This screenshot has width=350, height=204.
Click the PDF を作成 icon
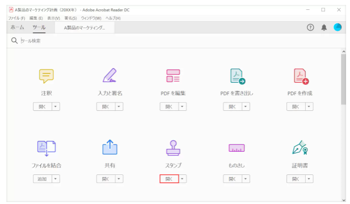[x=300, y=76]
